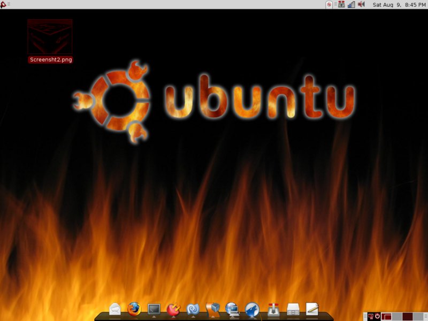Screen dimensions: 428x321
Task: Open the notepad with pencil dock icon
Action: coord(312,309)
